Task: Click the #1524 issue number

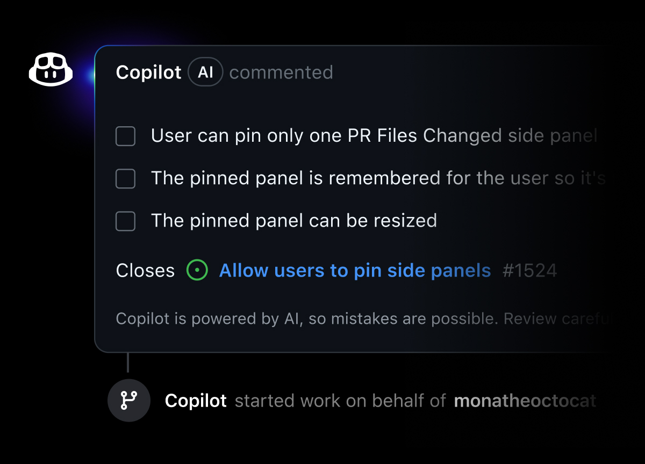Action: [530, 270]
